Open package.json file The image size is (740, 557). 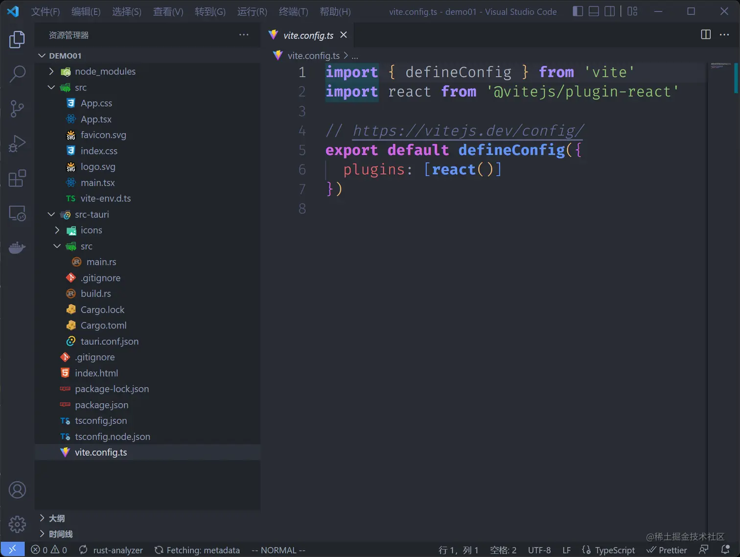(147, 405)
